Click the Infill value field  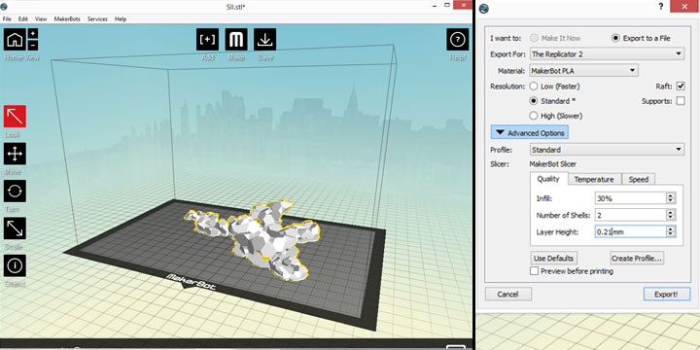click(630, 198)
